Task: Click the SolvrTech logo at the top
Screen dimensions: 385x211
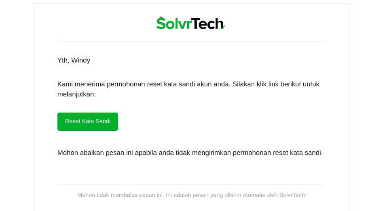Action: pyautogui.click(x=191, y=23)
